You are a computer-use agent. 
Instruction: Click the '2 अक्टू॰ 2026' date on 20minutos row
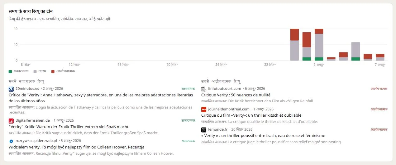[x=52, y=89]
